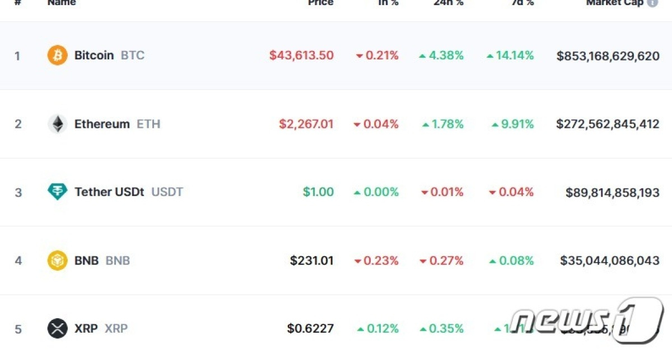Open the Bitcoin name link
Image resolution: width=672 pixels, height=353 pixels.
pos(94,55)
